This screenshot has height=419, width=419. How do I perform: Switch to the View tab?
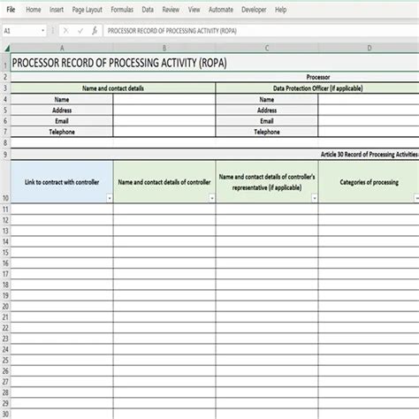(194, 10)
